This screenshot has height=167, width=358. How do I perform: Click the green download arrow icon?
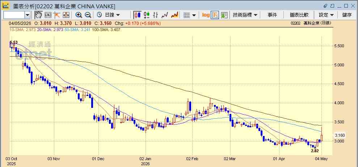tap(224, 15)
